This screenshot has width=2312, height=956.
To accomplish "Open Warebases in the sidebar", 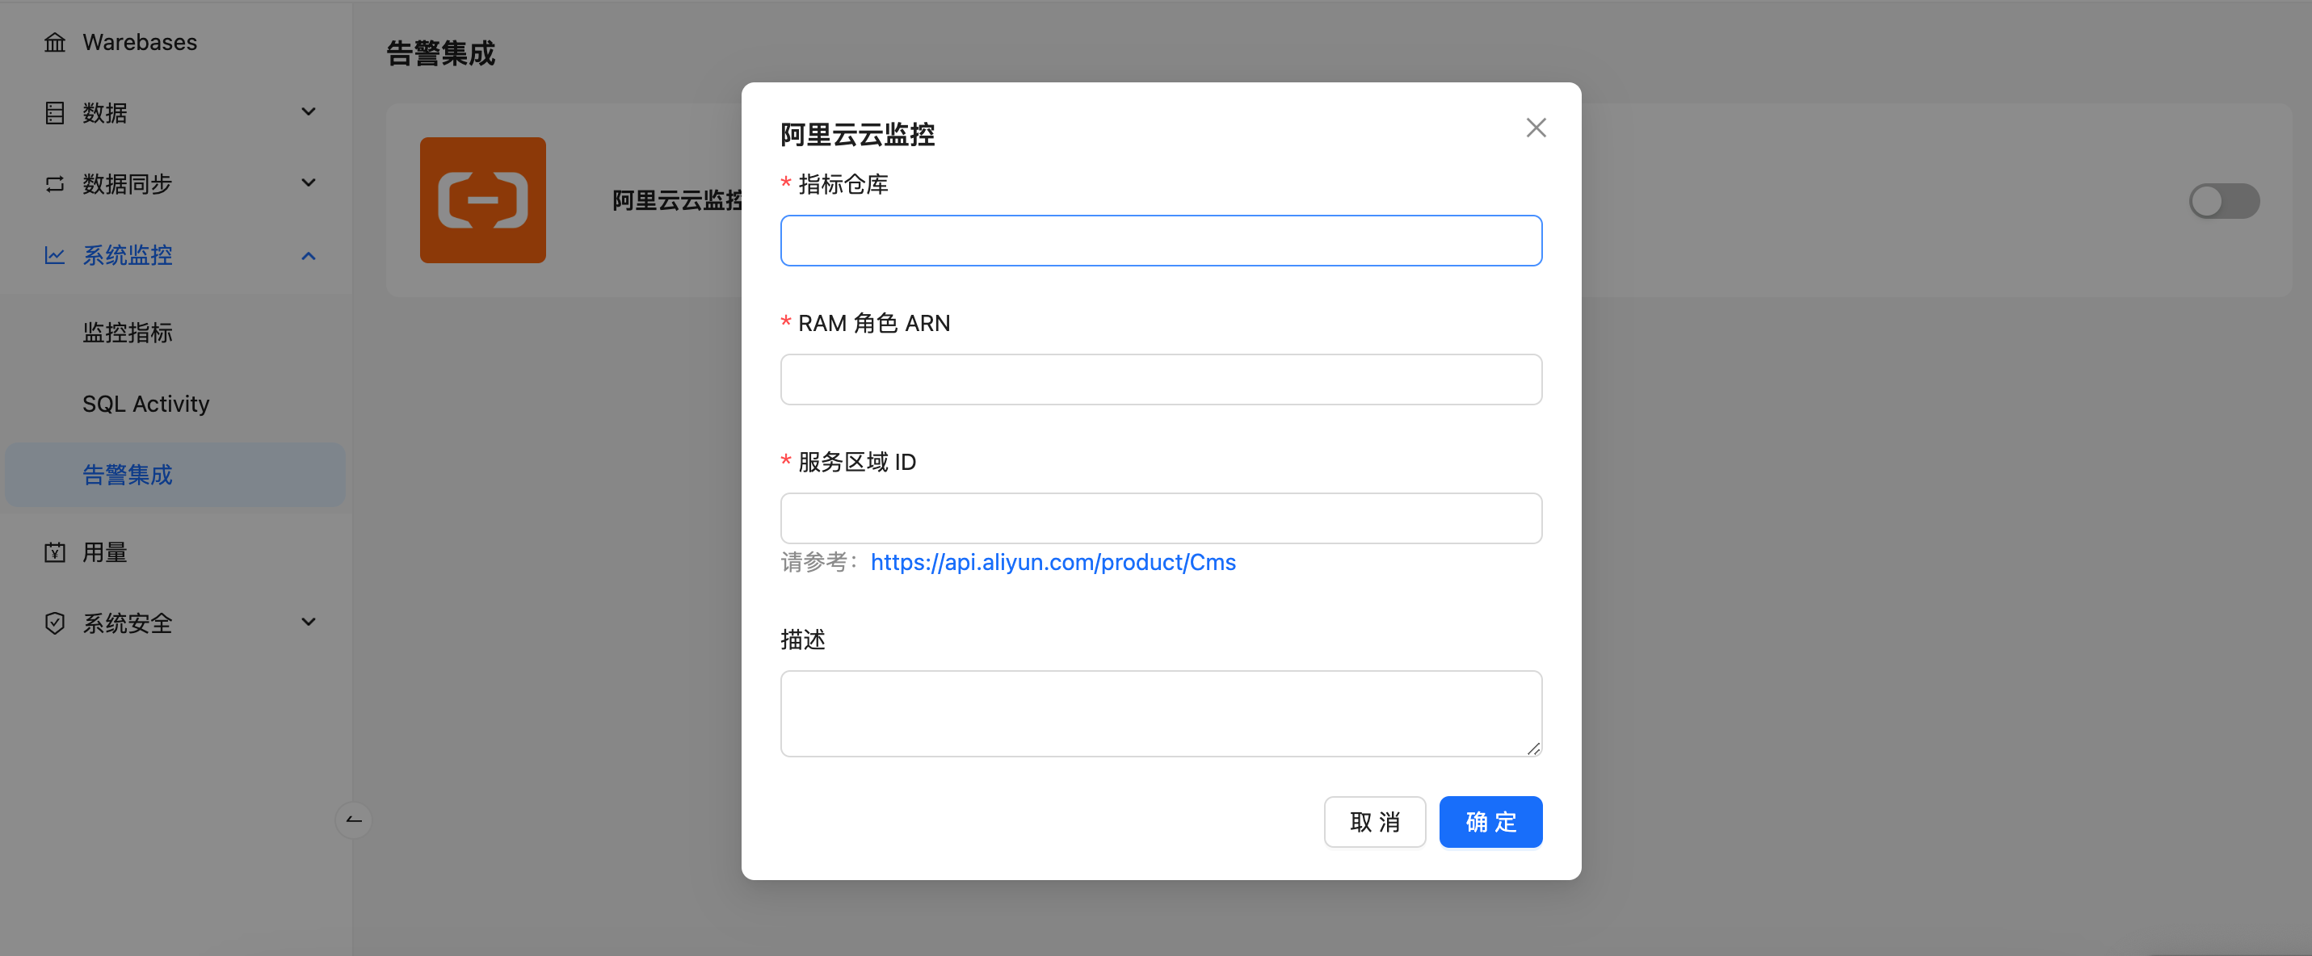I will (175, 42).
